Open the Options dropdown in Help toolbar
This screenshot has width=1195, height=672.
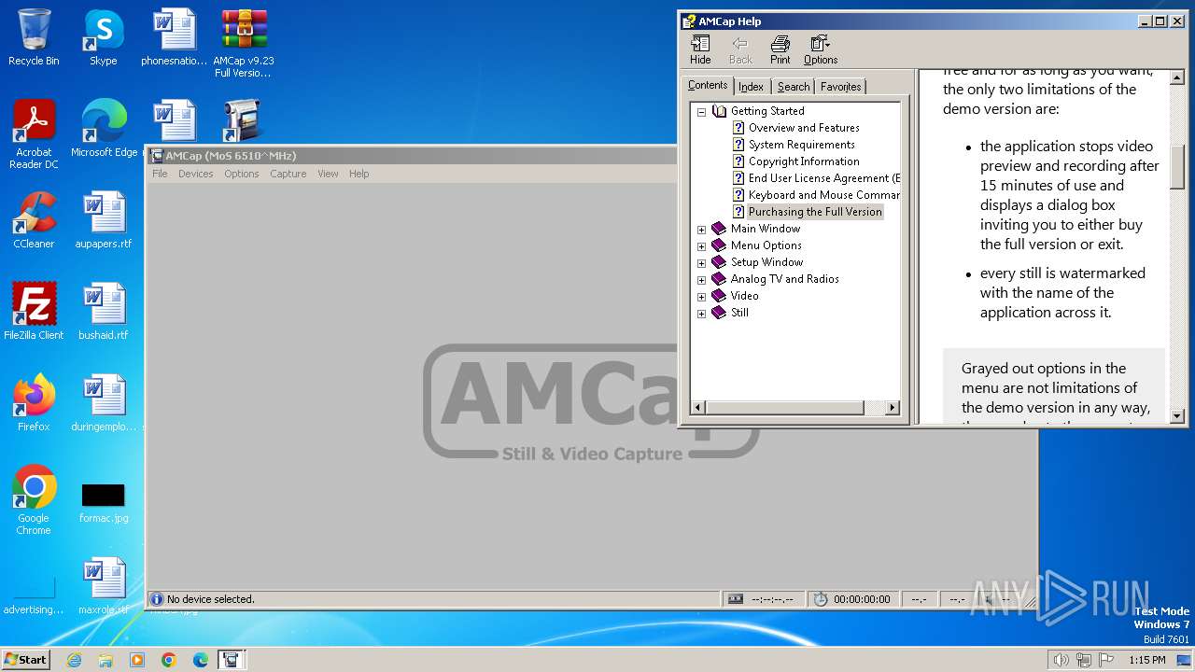(821, 50)
